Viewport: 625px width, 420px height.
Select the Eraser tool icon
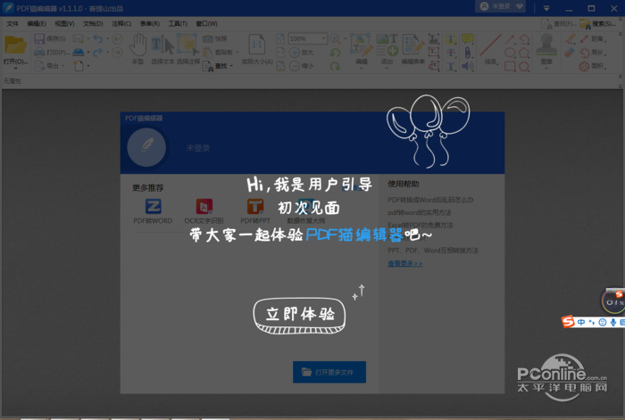click(570, 52)
